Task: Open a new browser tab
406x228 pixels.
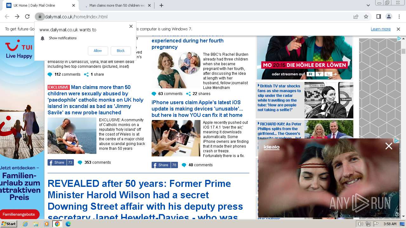Action: (x=161, y=5)
